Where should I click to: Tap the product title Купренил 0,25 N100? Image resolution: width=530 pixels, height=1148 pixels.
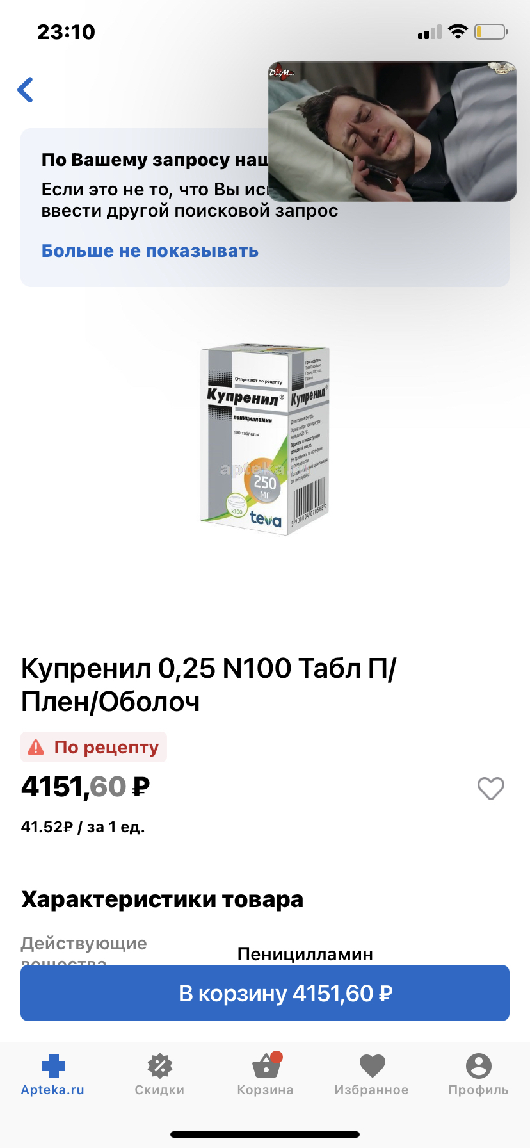(209, 685)
